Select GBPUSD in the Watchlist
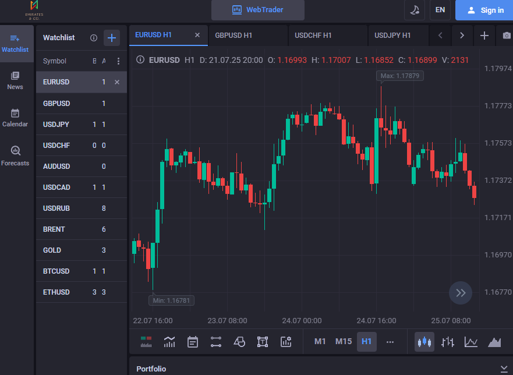 [82, 104]
